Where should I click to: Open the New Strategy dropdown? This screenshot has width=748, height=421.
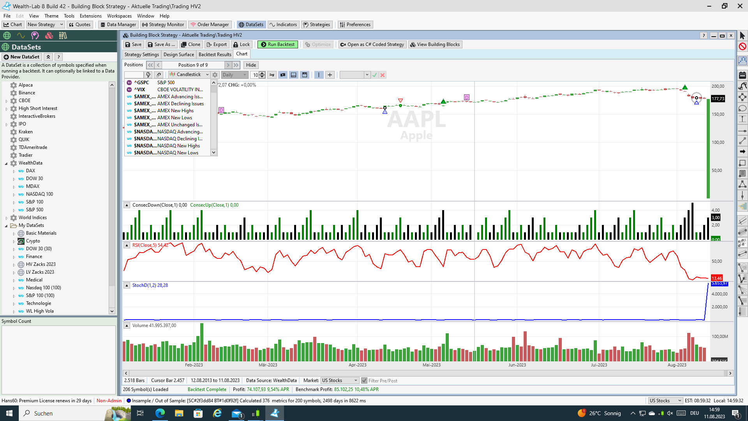tap(45, 25)
